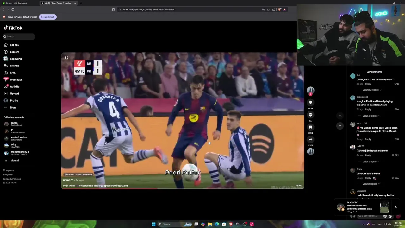405x228 pixels.
Task: Bookmark this page in address bar
Action: pos(113,9)
